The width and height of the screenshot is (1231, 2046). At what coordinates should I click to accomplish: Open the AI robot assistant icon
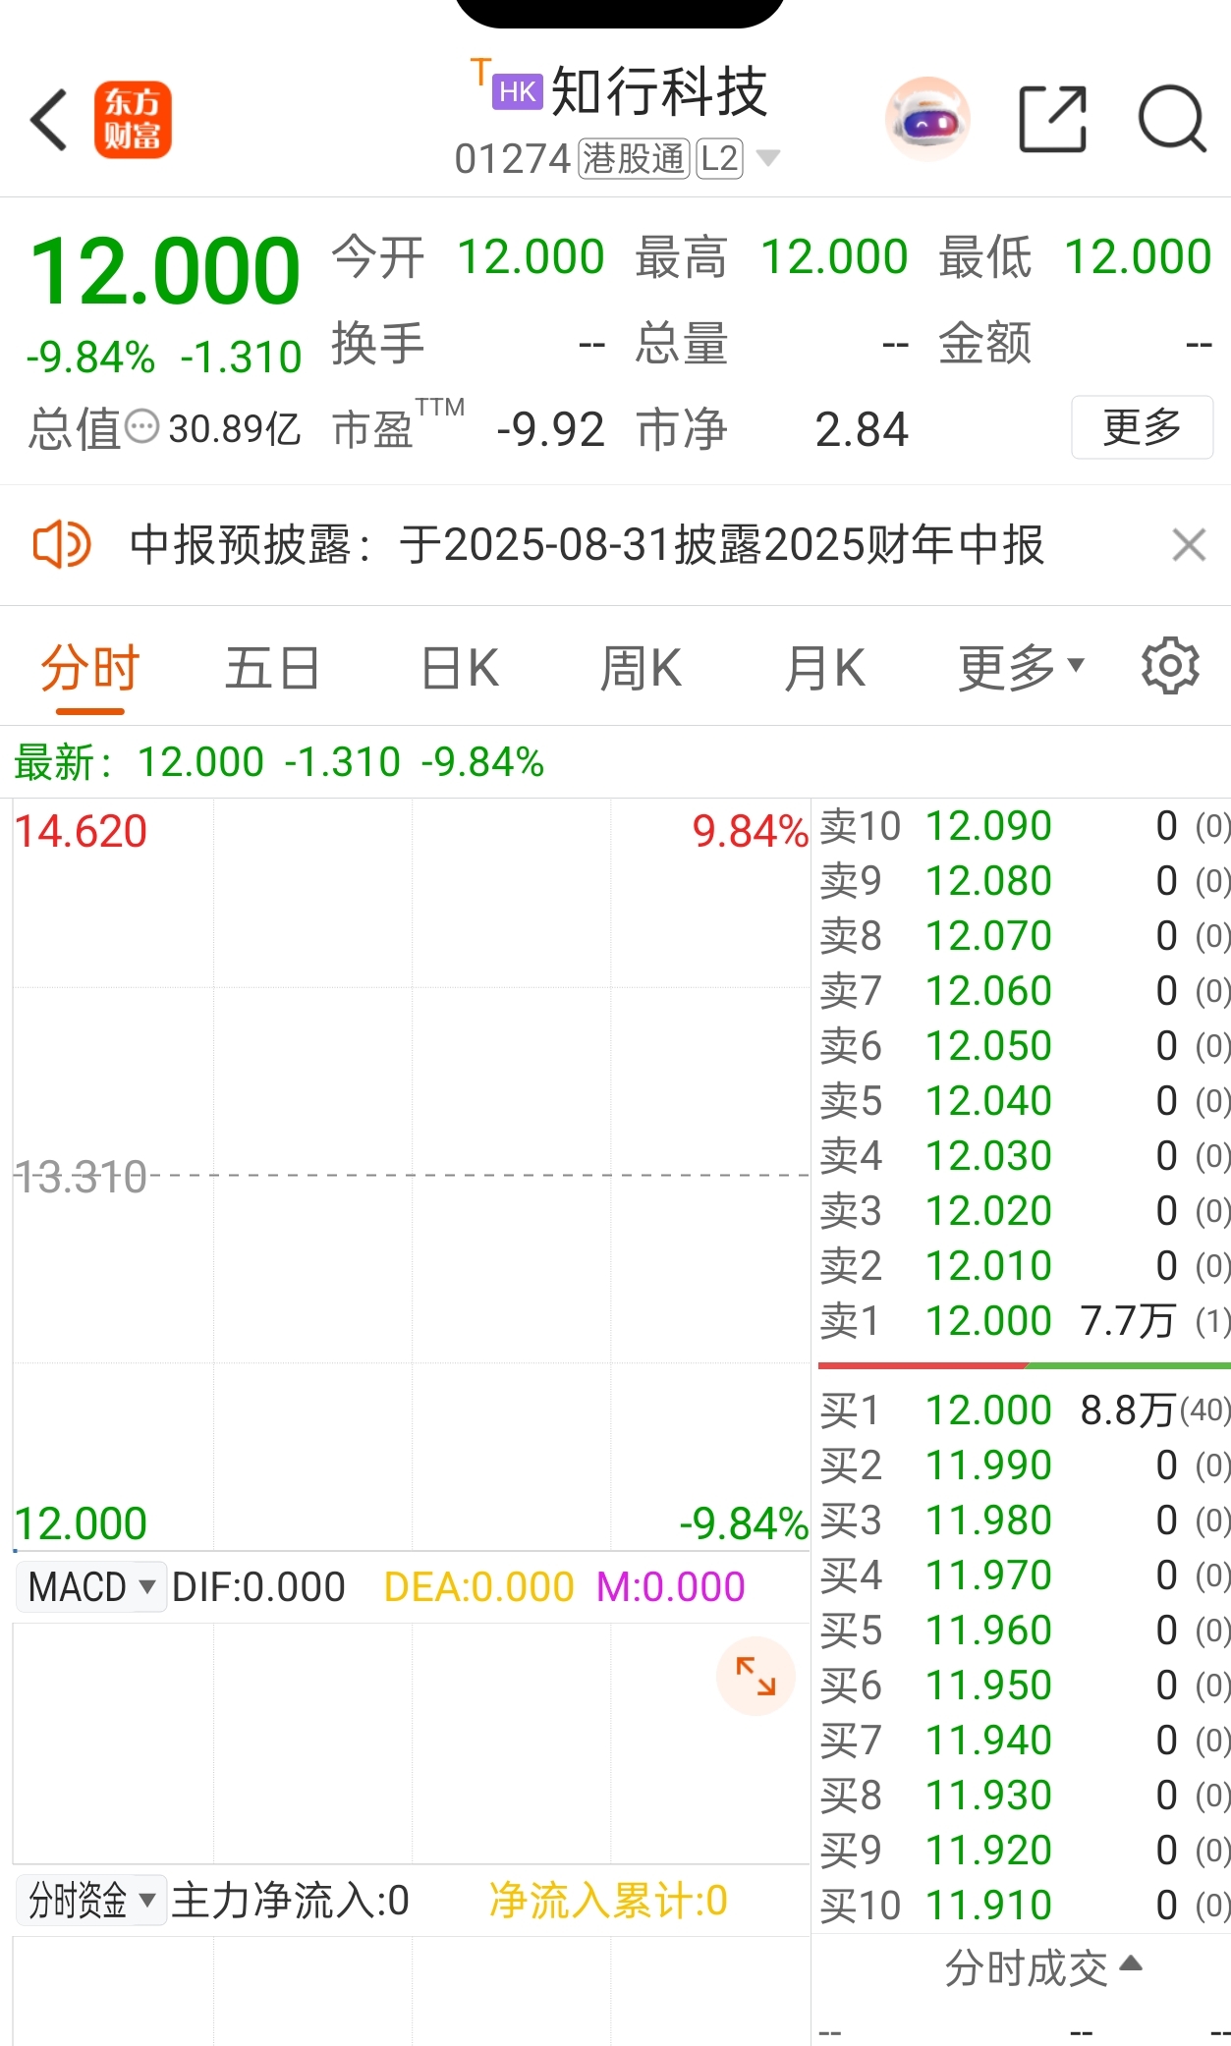tap(927, 120)
